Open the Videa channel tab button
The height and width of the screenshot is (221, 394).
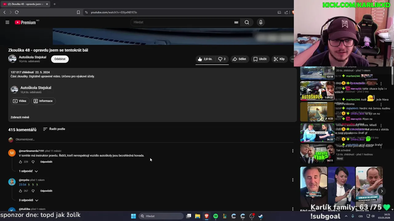point(20,101)
